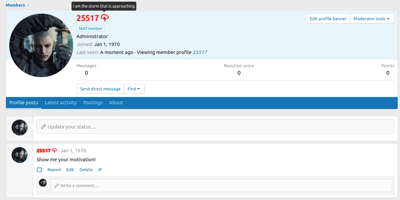Screen dimensions: 400x200
Task: Click the Report link on the post
Action: point(54,170)
